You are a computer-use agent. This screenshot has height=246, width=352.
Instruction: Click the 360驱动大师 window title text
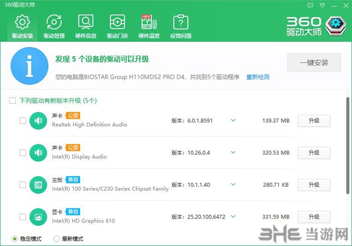click(19, 5)
